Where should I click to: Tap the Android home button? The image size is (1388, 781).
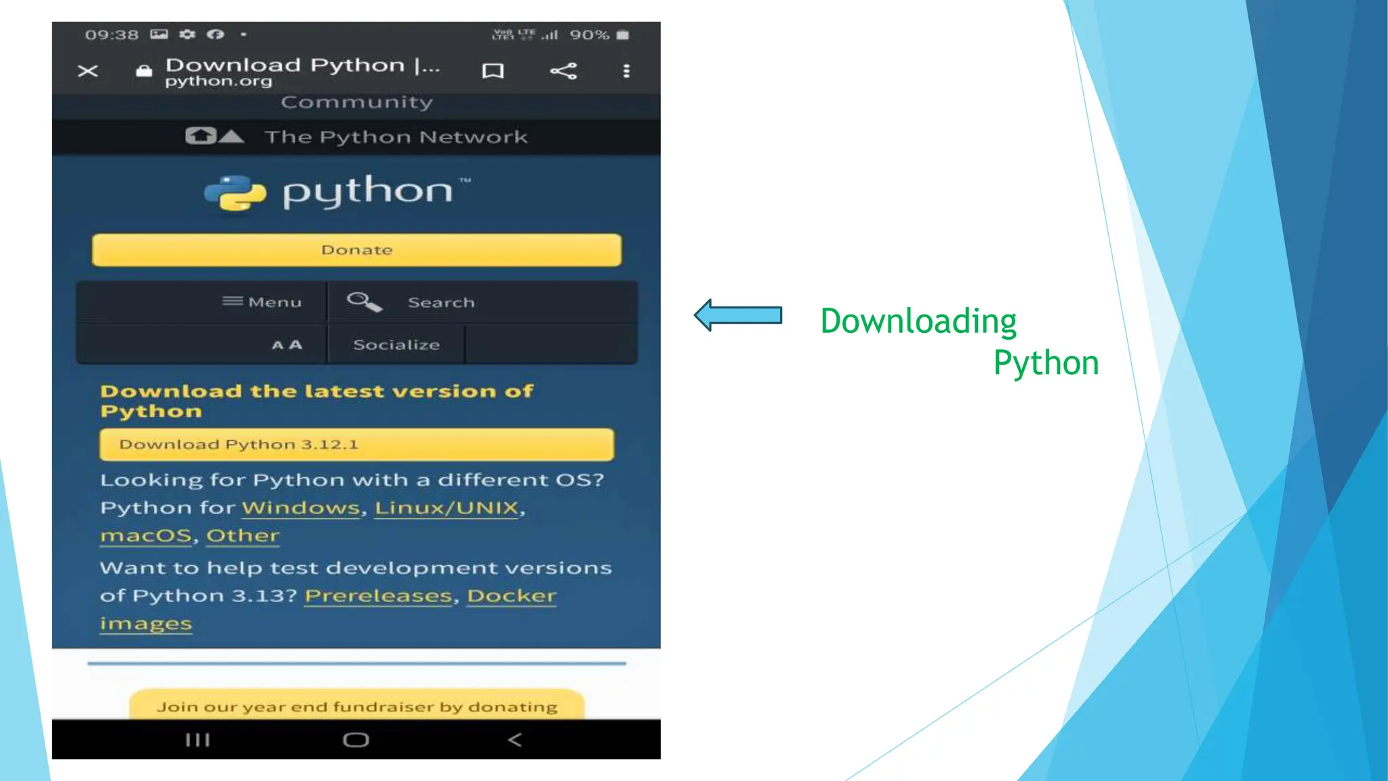[356, 740]
